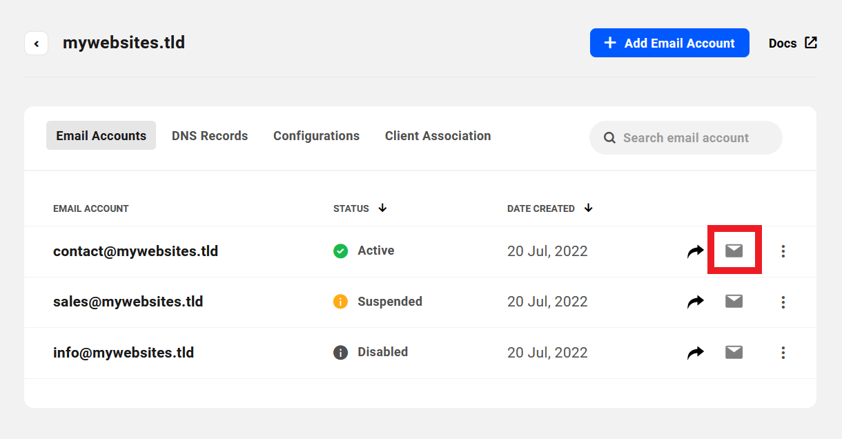This screenshot has height=439, width=842.
Task: Open three-dot menu for sales@mywebsites.tld
Action: [x=783, y=302]
